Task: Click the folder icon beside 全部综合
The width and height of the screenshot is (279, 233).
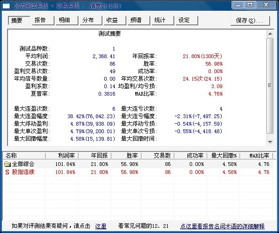Action: (x=8, y=164)
